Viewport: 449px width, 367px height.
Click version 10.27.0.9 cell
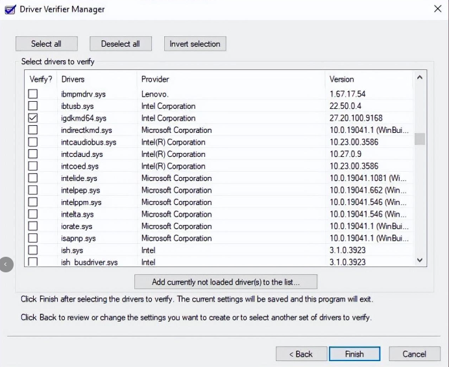tap(345, 154)
